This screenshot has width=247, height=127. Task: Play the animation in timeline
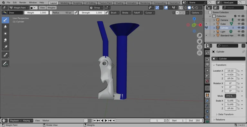[106, 121]
